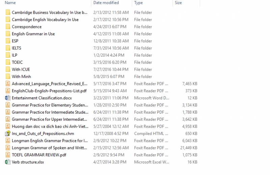Screen dimensions: 270x175
Task: Click the Cambridge English Vocabulary In Use folder icon
Action: (x=8, y=20)
